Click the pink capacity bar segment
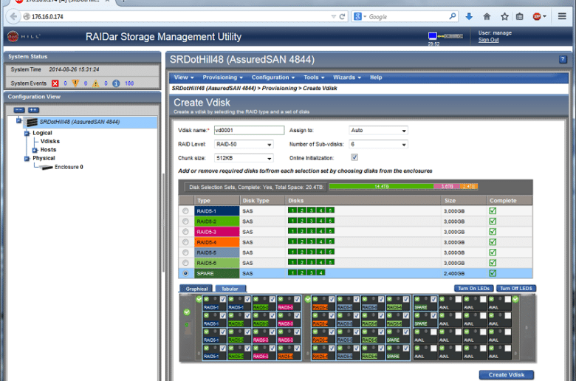This screenshot has width=576, height=381. (446, 187)
